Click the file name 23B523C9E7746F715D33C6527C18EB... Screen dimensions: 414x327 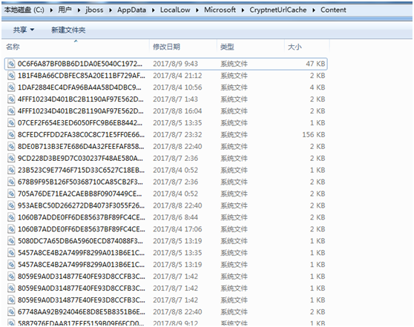[82, 170]
